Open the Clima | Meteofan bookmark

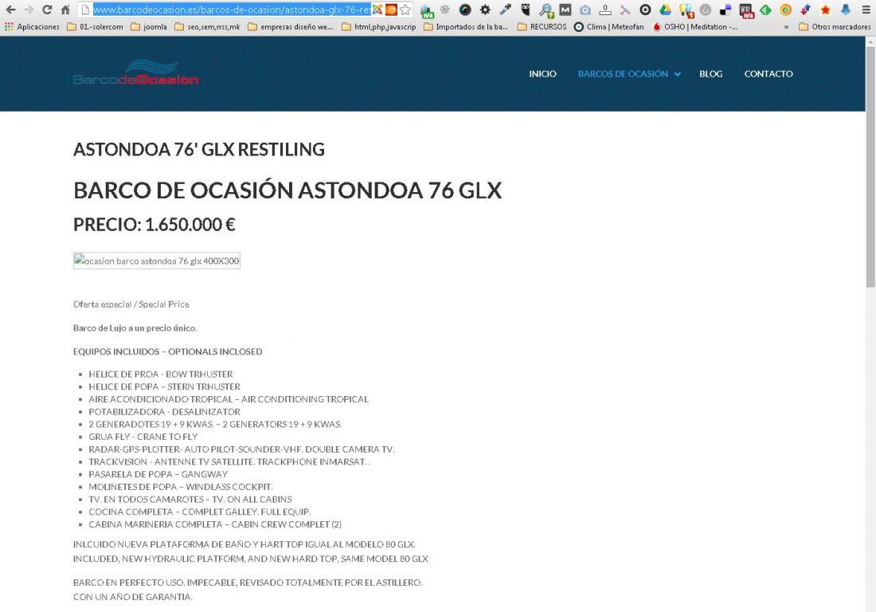[609, 26]
